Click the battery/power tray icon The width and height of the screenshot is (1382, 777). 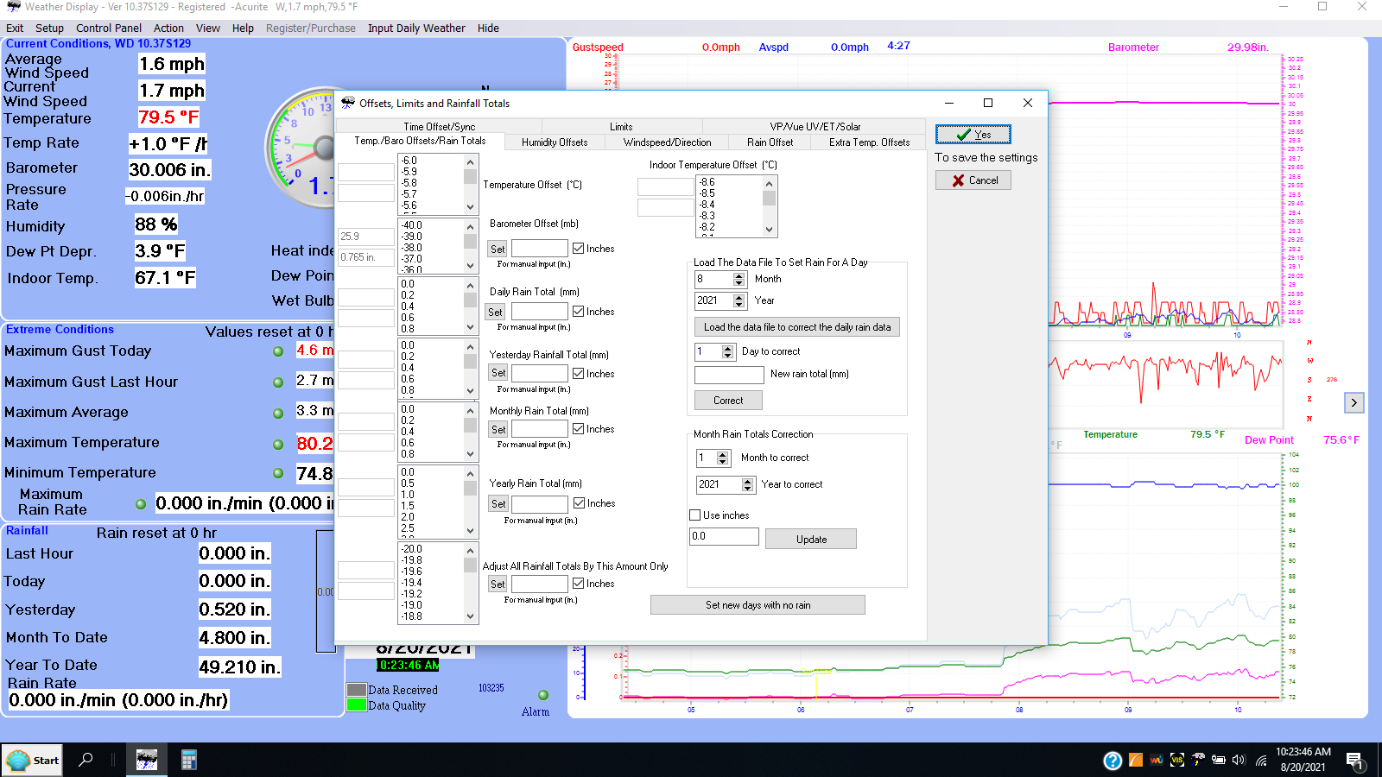[x=1218, y=760]
